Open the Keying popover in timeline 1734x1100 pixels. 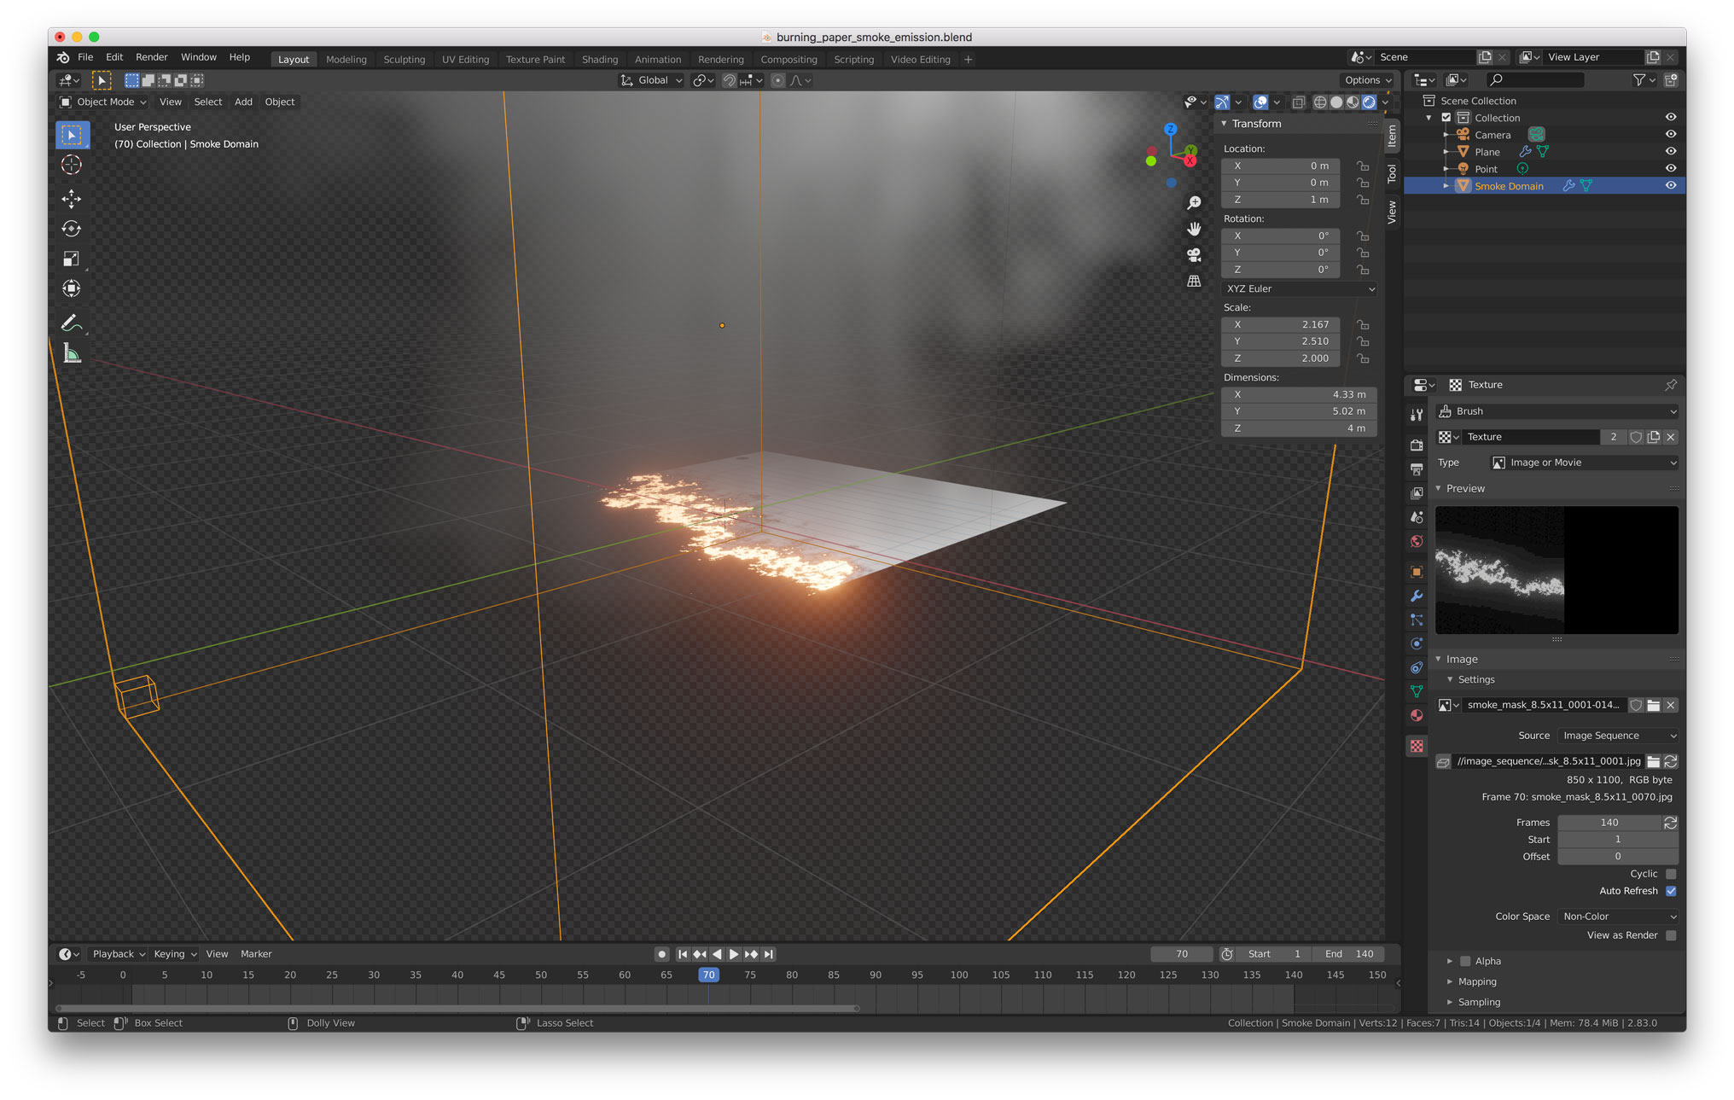(175, 954)
